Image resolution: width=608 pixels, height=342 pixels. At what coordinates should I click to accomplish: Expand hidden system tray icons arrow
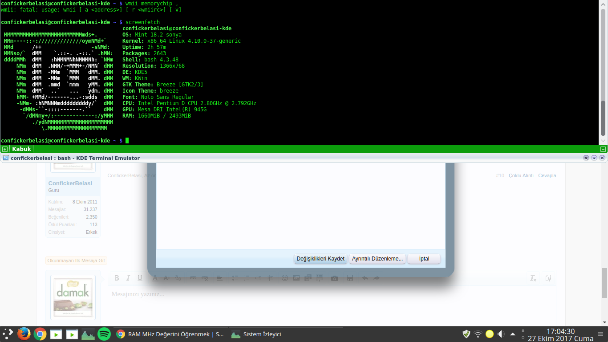(x=513, y=334)
